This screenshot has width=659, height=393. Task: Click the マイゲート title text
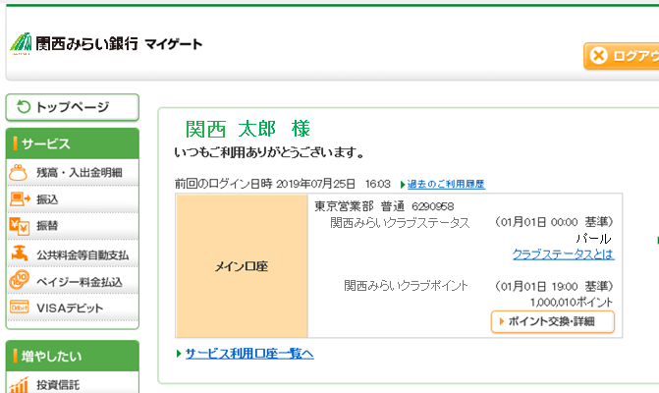[173, 43]
